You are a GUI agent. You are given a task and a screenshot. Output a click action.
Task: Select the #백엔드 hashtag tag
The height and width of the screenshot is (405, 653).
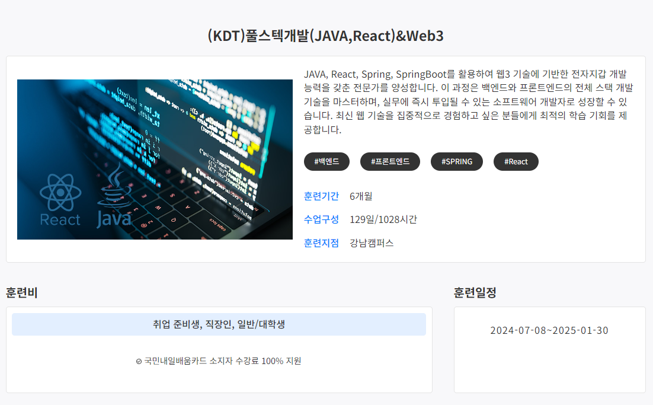point(326,161)
